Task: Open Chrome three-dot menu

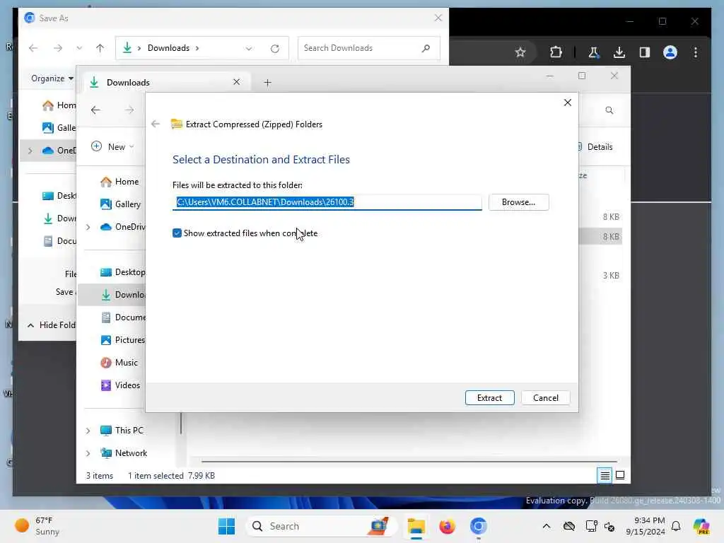Action: 696,52
